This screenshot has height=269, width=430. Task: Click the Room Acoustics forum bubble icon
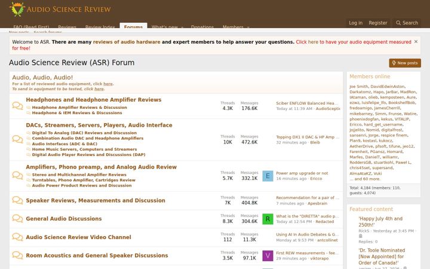tap(17, 255)
